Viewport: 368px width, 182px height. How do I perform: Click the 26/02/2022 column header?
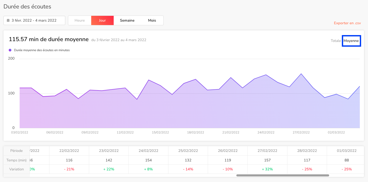tap(228, 151)
